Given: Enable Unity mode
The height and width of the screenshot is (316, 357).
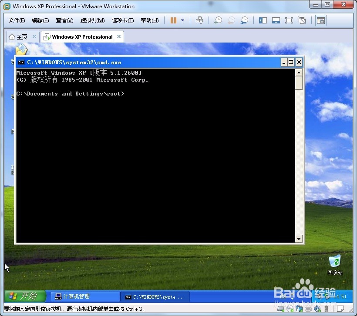Looking at the screenshot, I should click(301, 20).
